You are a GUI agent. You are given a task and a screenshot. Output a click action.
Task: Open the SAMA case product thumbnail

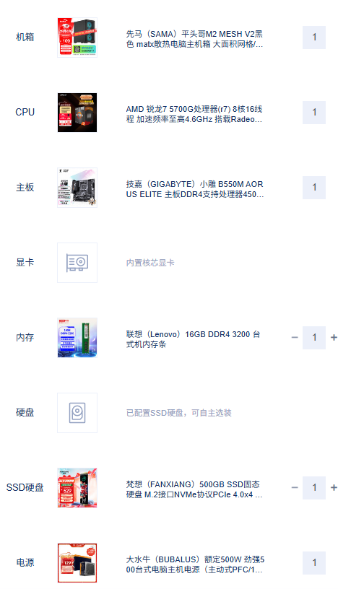click(77, 38)
